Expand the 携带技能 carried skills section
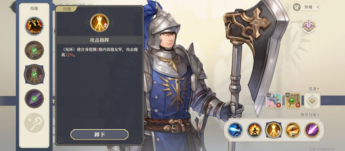This screenshot has height=151, width=345. (310, 115)
